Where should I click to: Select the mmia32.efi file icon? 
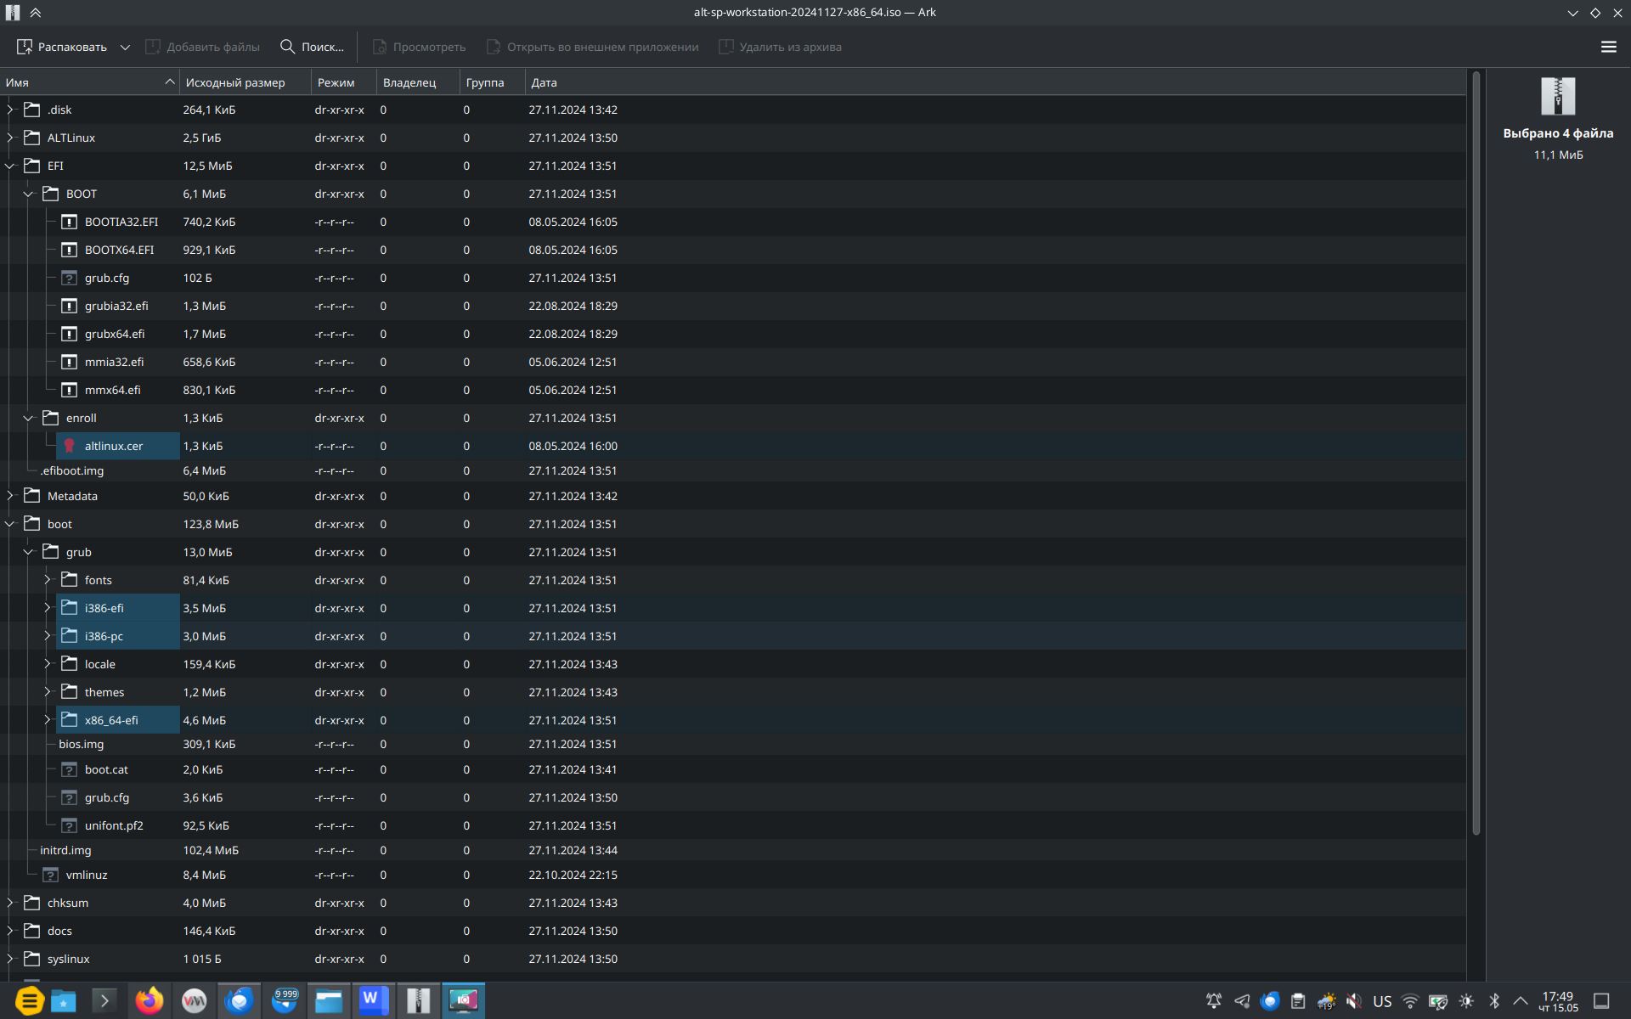click(x=70, y=362)
